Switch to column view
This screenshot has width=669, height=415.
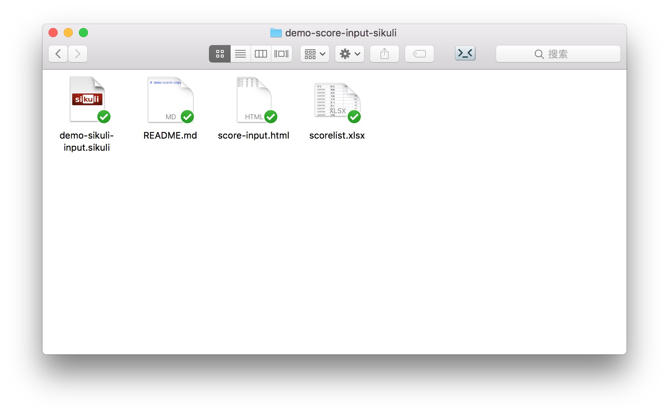[261, 54]
